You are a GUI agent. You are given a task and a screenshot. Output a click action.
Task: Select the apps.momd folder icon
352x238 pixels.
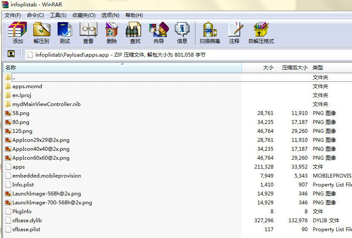point(8,86)
